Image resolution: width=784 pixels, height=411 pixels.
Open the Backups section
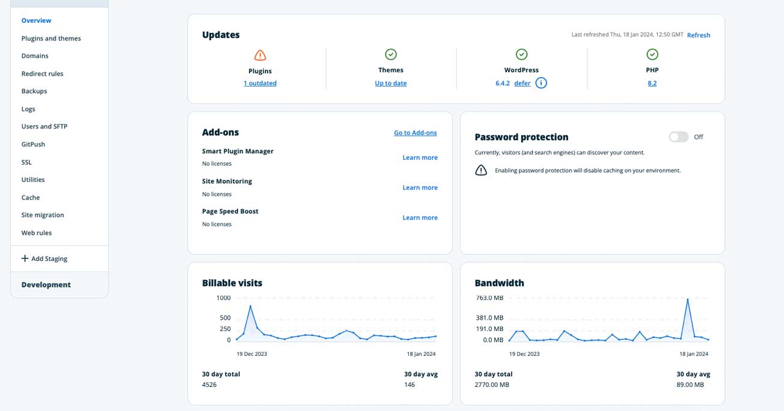(x=34, y=91)
